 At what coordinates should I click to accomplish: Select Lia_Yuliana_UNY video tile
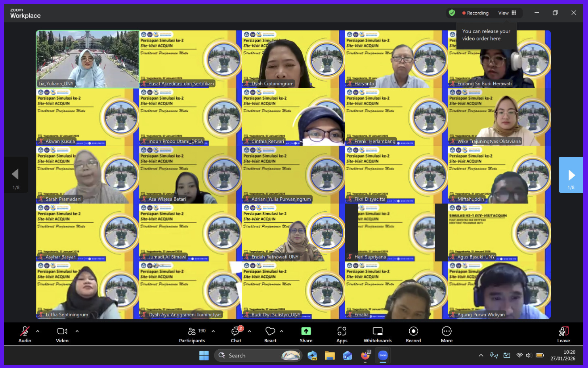88,59
